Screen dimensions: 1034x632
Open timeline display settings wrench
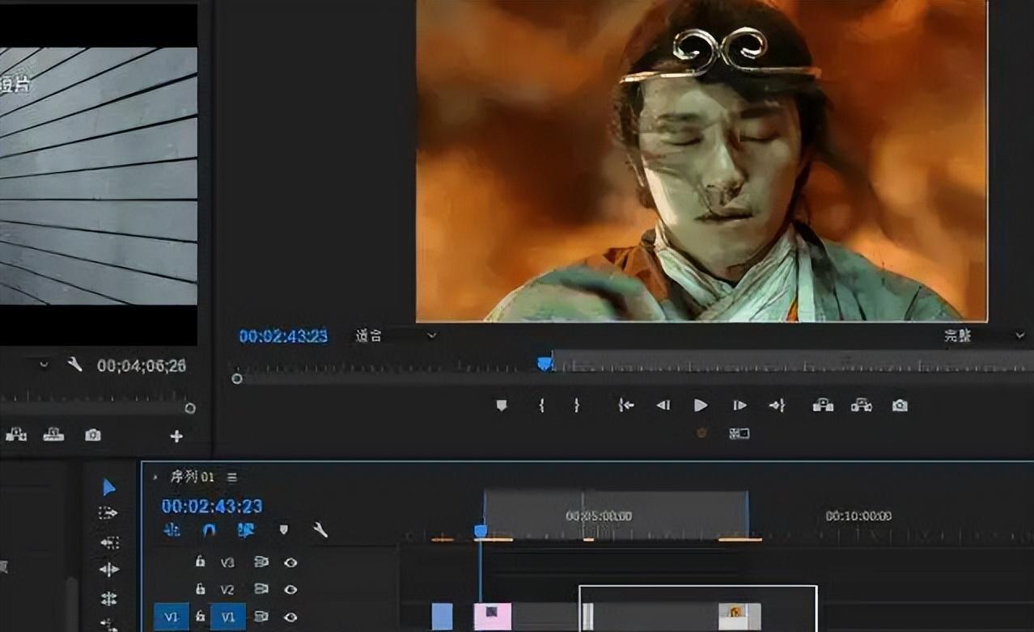tap(320, 530)
